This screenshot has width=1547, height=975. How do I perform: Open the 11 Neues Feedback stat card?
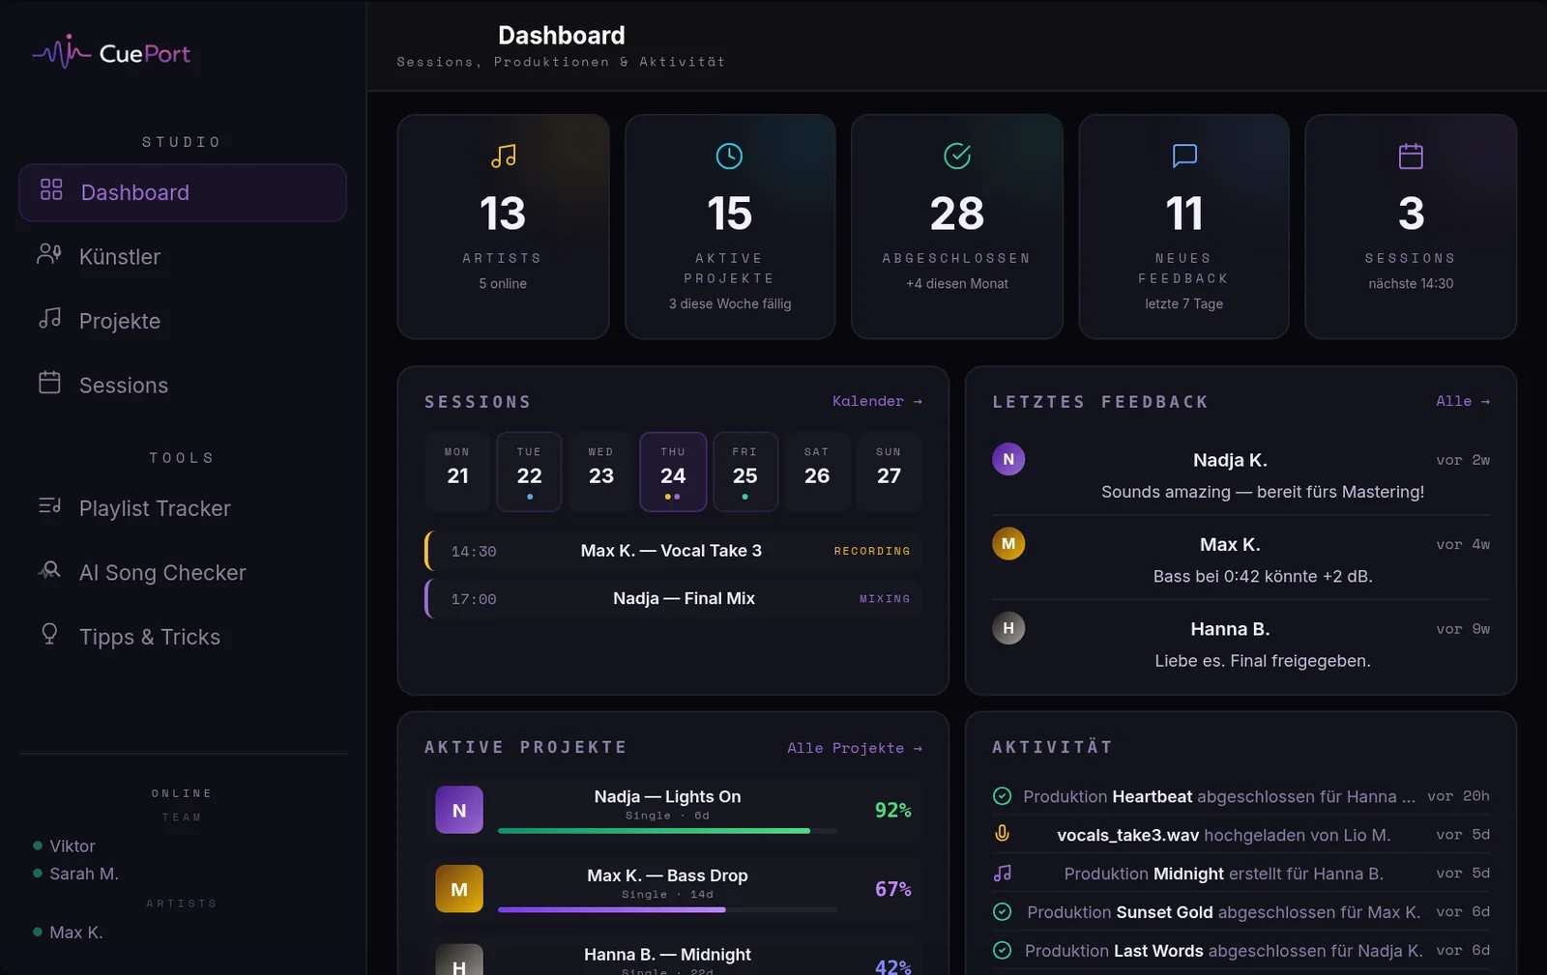click(x=1184, y=227)
